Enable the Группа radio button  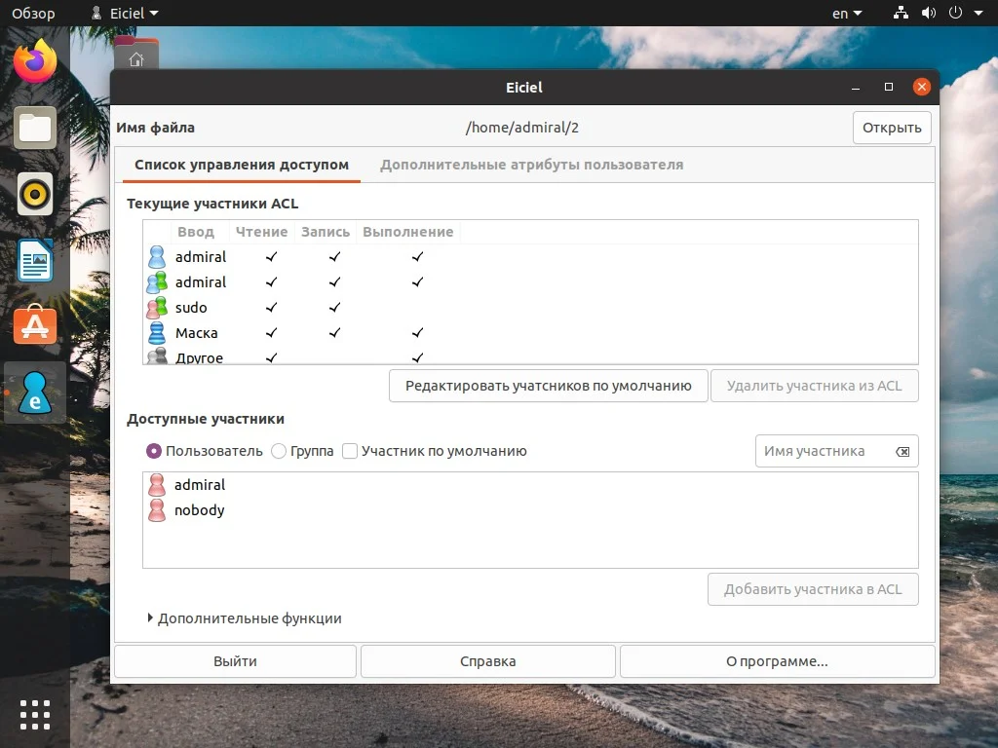(280, 451)
